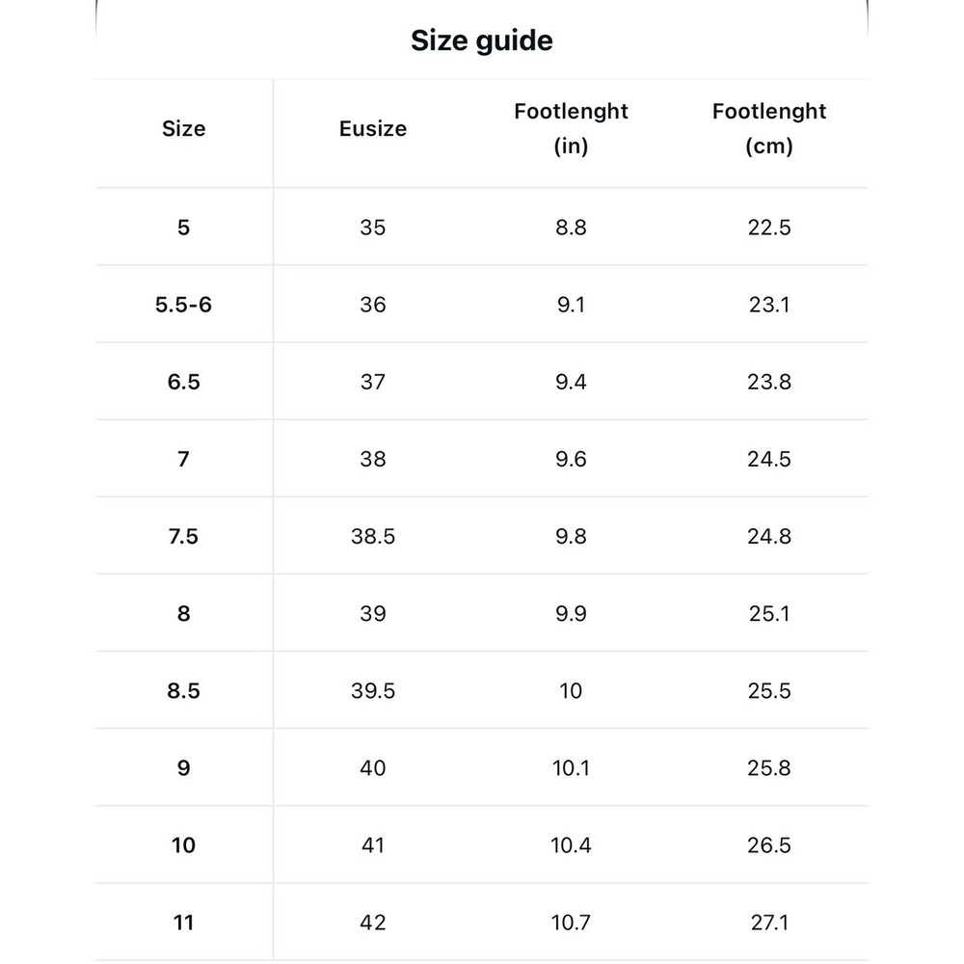Click the 22.5 cm foot length cell
Screen dimensions: 964x964
[769, 228]
